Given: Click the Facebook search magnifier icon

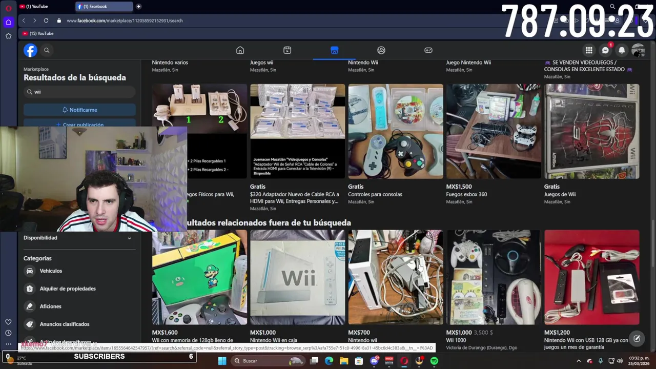Looking at the screenshot, I should click(47, 50).
